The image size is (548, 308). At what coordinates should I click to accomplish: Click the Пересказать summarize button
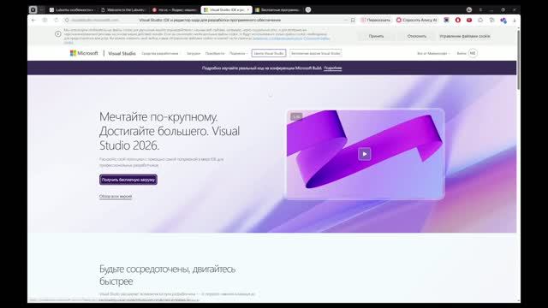click(376, 21)
